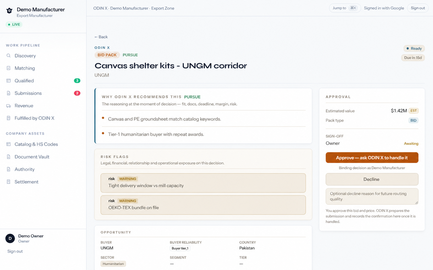Screen dimensions: 433x270
Task: Click the Catalog & HS Codes icon
Action: 8,144
